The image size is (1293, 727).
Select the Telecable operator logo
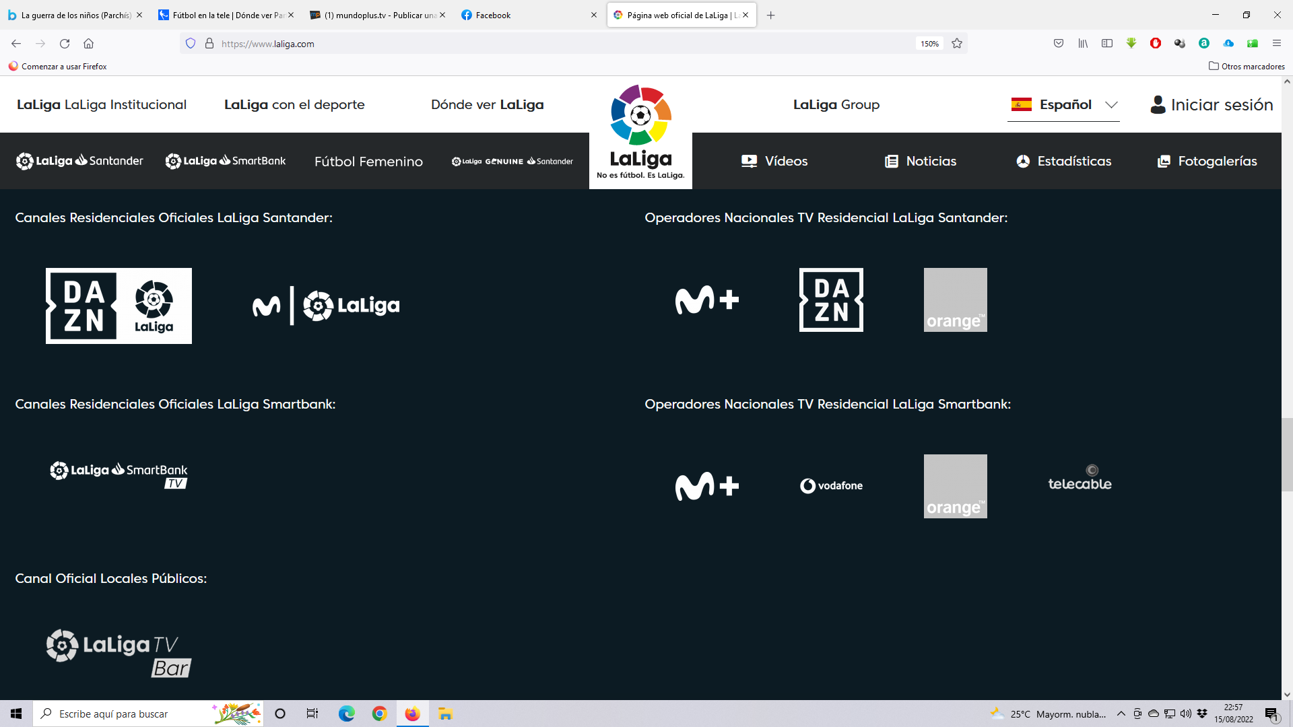[x=1080, y=478]
